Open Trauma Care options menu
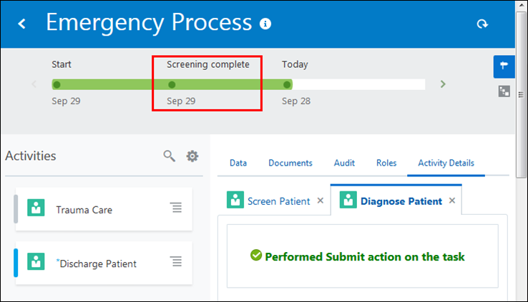Image resolution: width=528 pixels, height=302 pixels. [x=176, y=208]
